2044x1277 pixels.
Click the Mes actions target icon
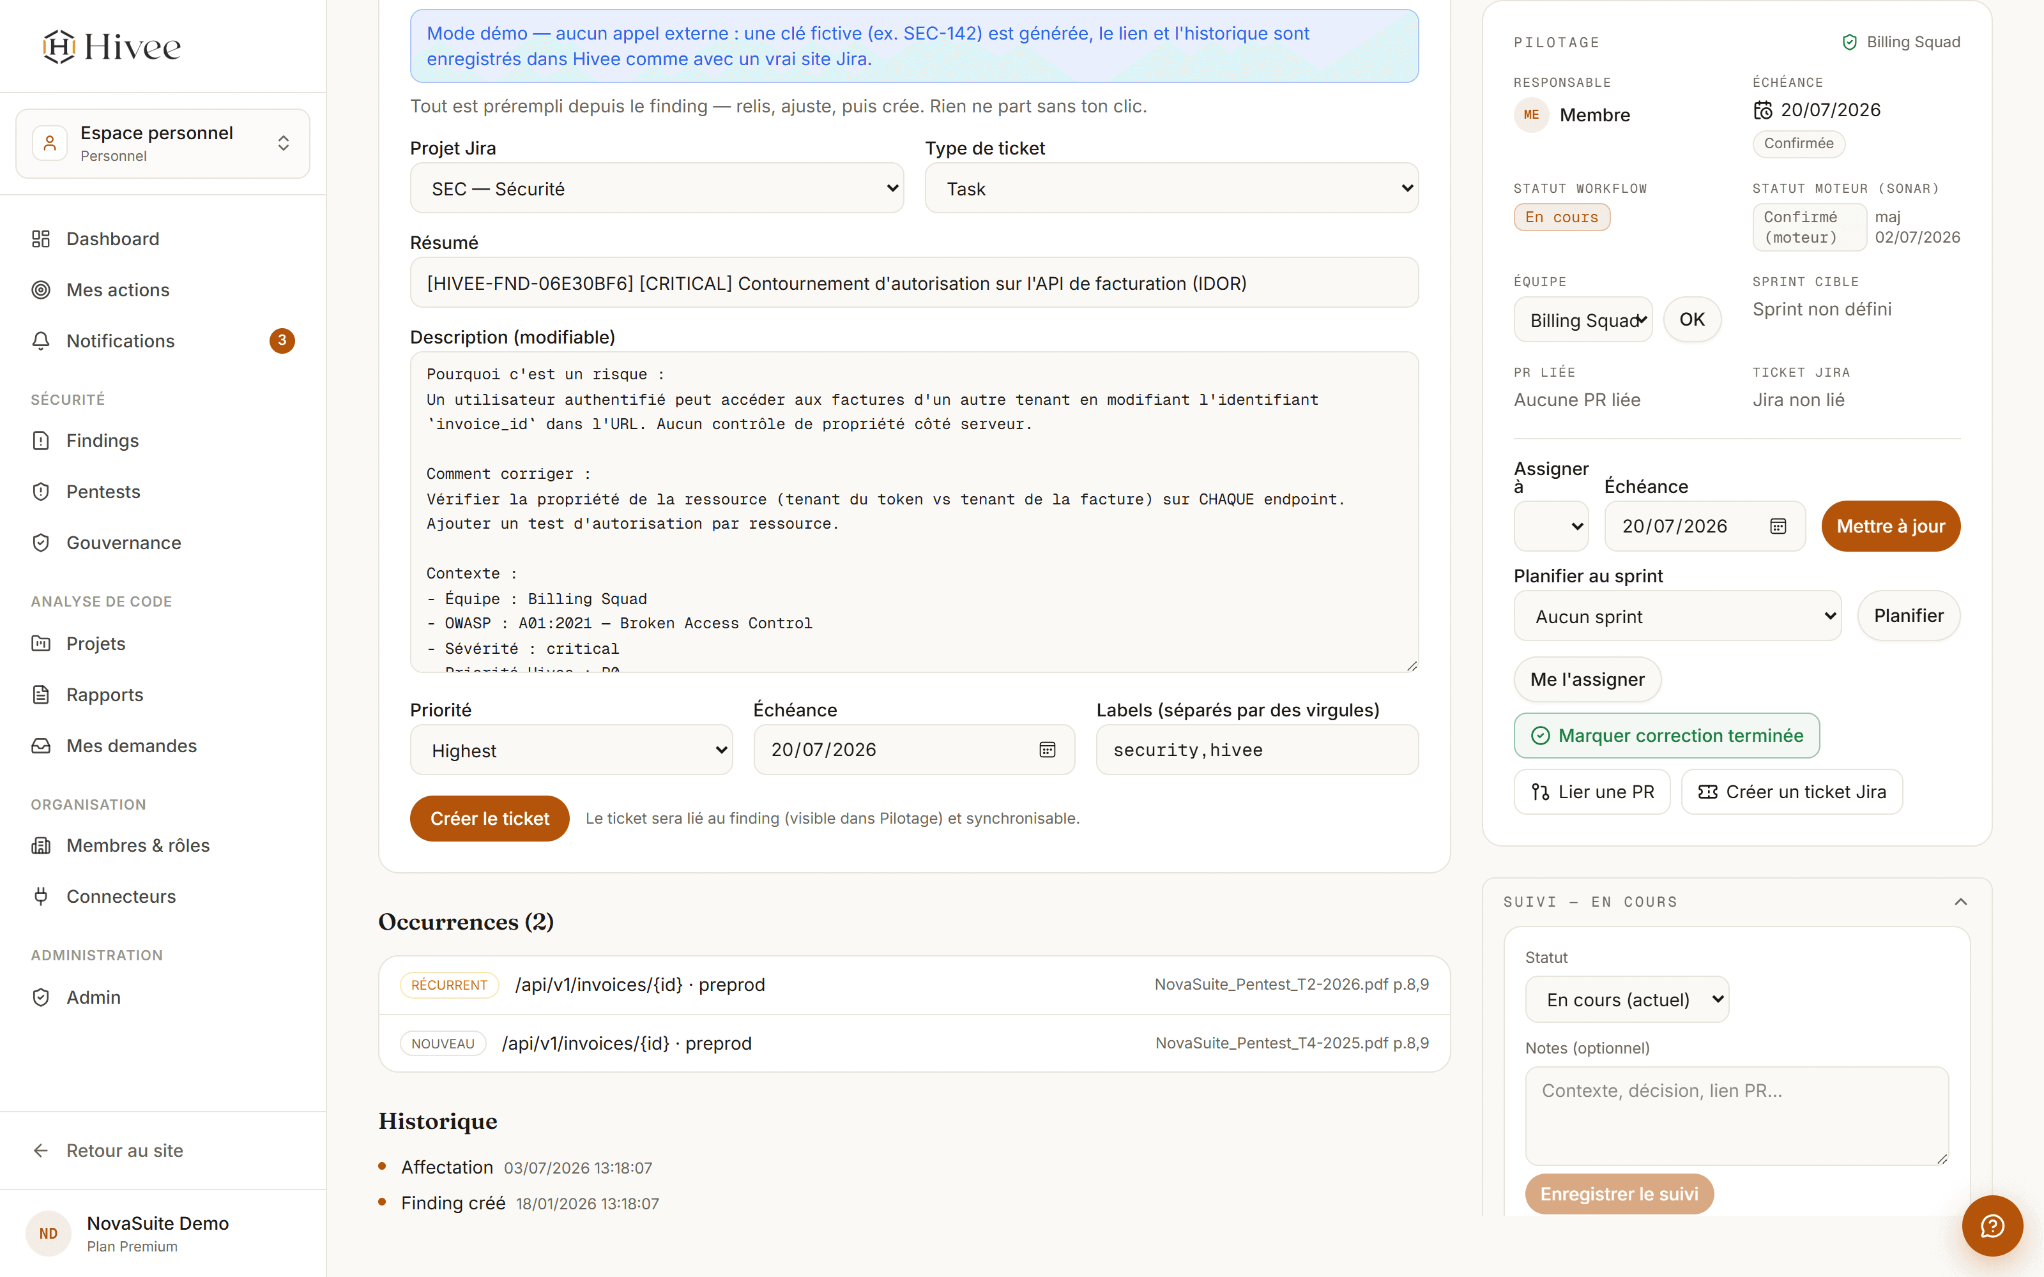(x=40, y=290)
